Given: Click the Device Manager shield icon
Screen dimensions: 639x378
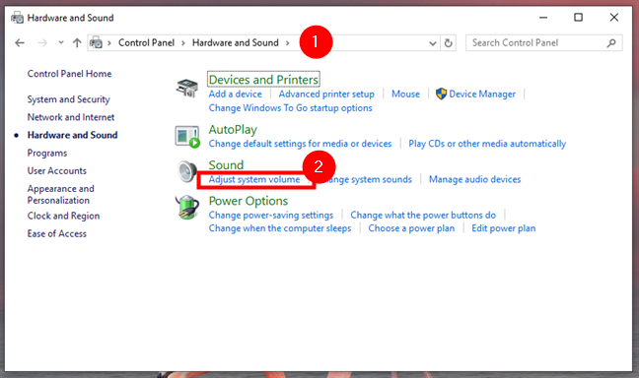Looking at the screenshot, I should pyautogui.click(x=441, y=94).
